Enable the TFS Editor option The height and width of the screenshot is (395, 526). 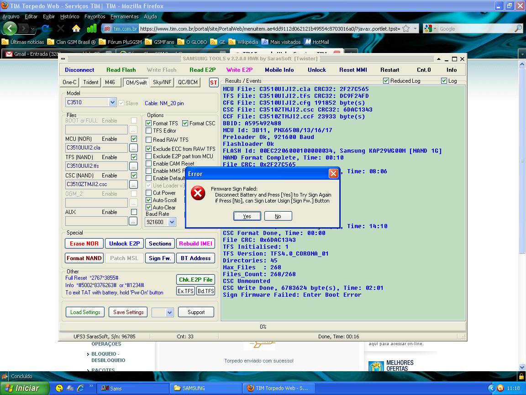[x=148, y=131]
